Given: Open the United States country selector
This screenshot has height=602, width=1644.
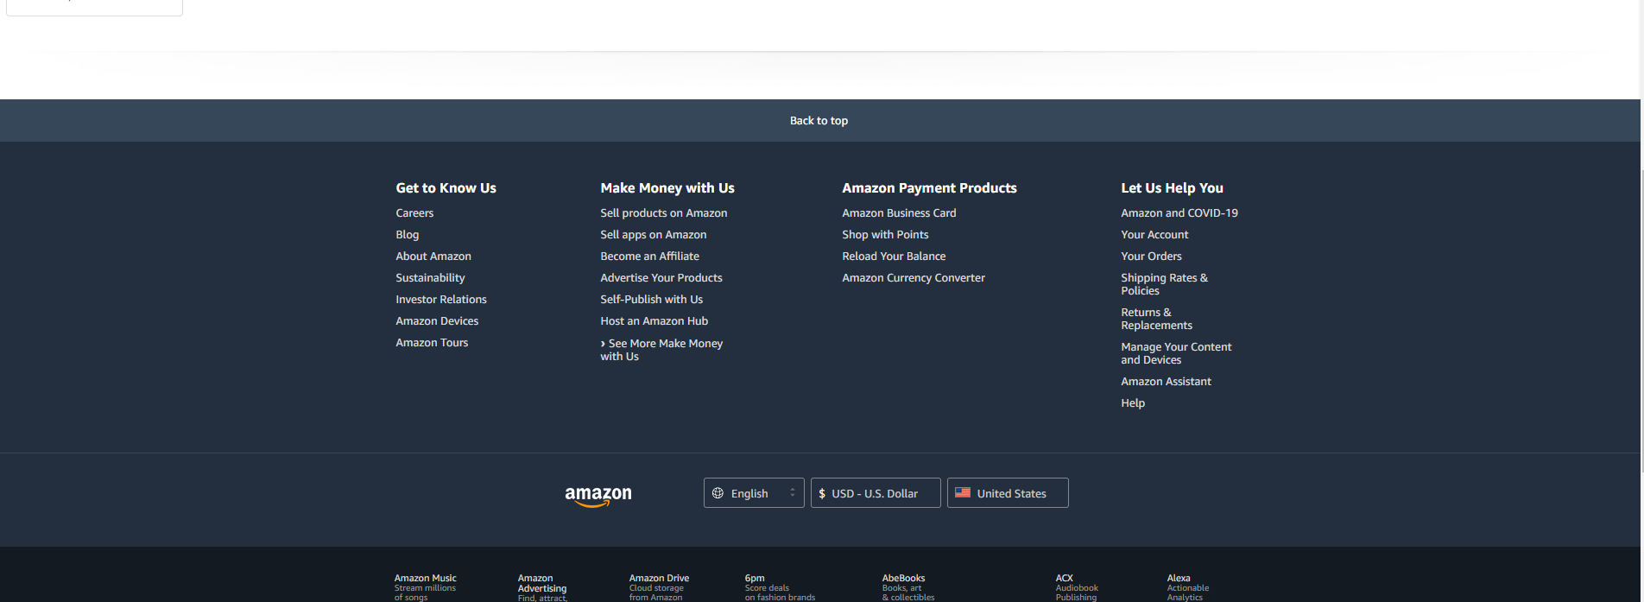Looking at the screenshot, I should [x=1008, y=493].
